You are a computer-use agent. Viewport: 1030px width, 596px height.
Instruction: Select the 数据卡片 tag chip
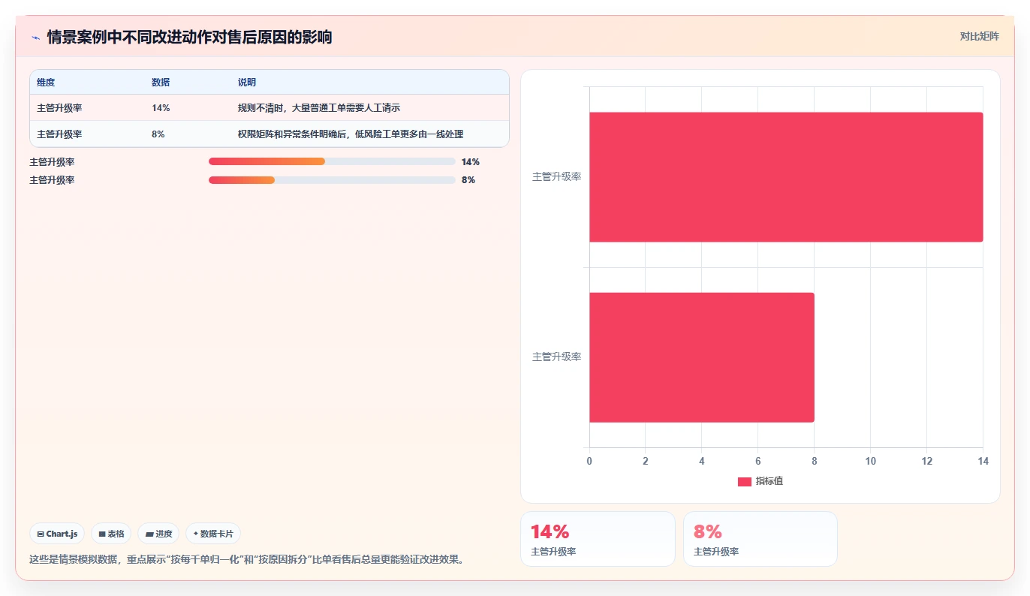pyautogui.click(x=213, y=534)
